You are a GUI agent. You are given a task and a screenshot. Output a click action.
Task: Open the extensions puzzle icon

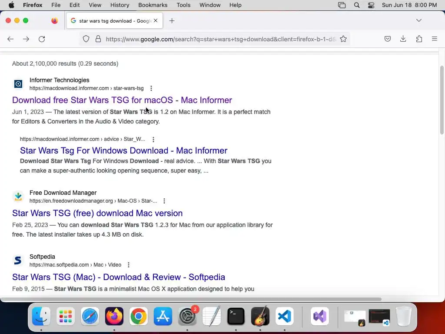pyautogui.click(x=419, y=39)
